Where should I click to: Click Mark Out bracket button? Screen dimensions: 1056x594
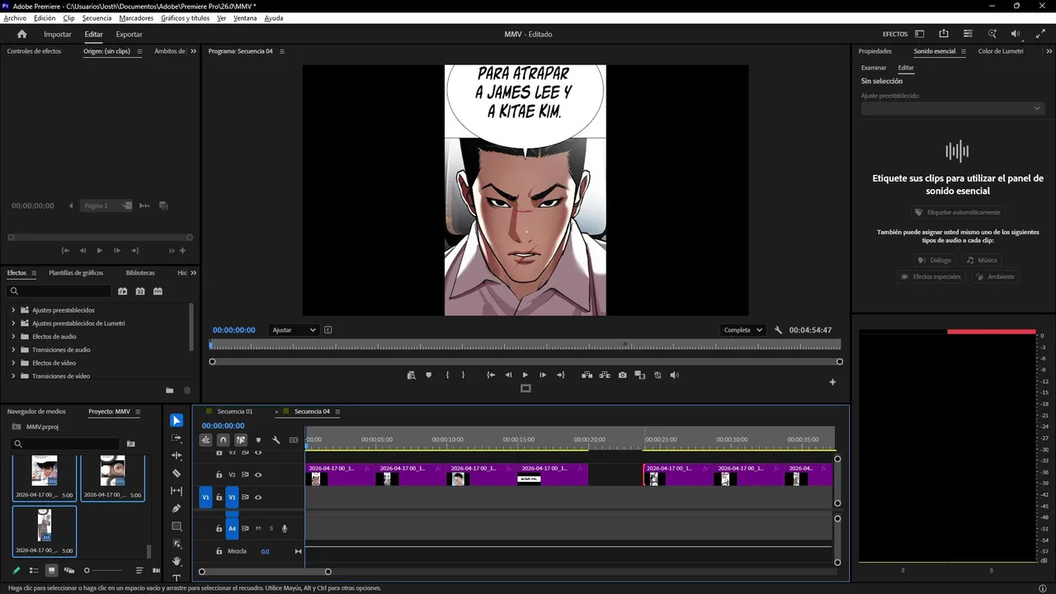click(463, 375)
